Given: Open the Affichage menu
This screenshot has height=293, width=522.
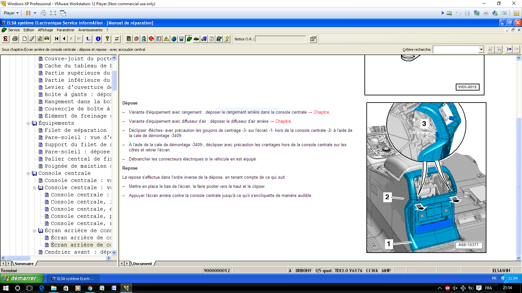Looking at the screenshot, I should pos(45,30).
